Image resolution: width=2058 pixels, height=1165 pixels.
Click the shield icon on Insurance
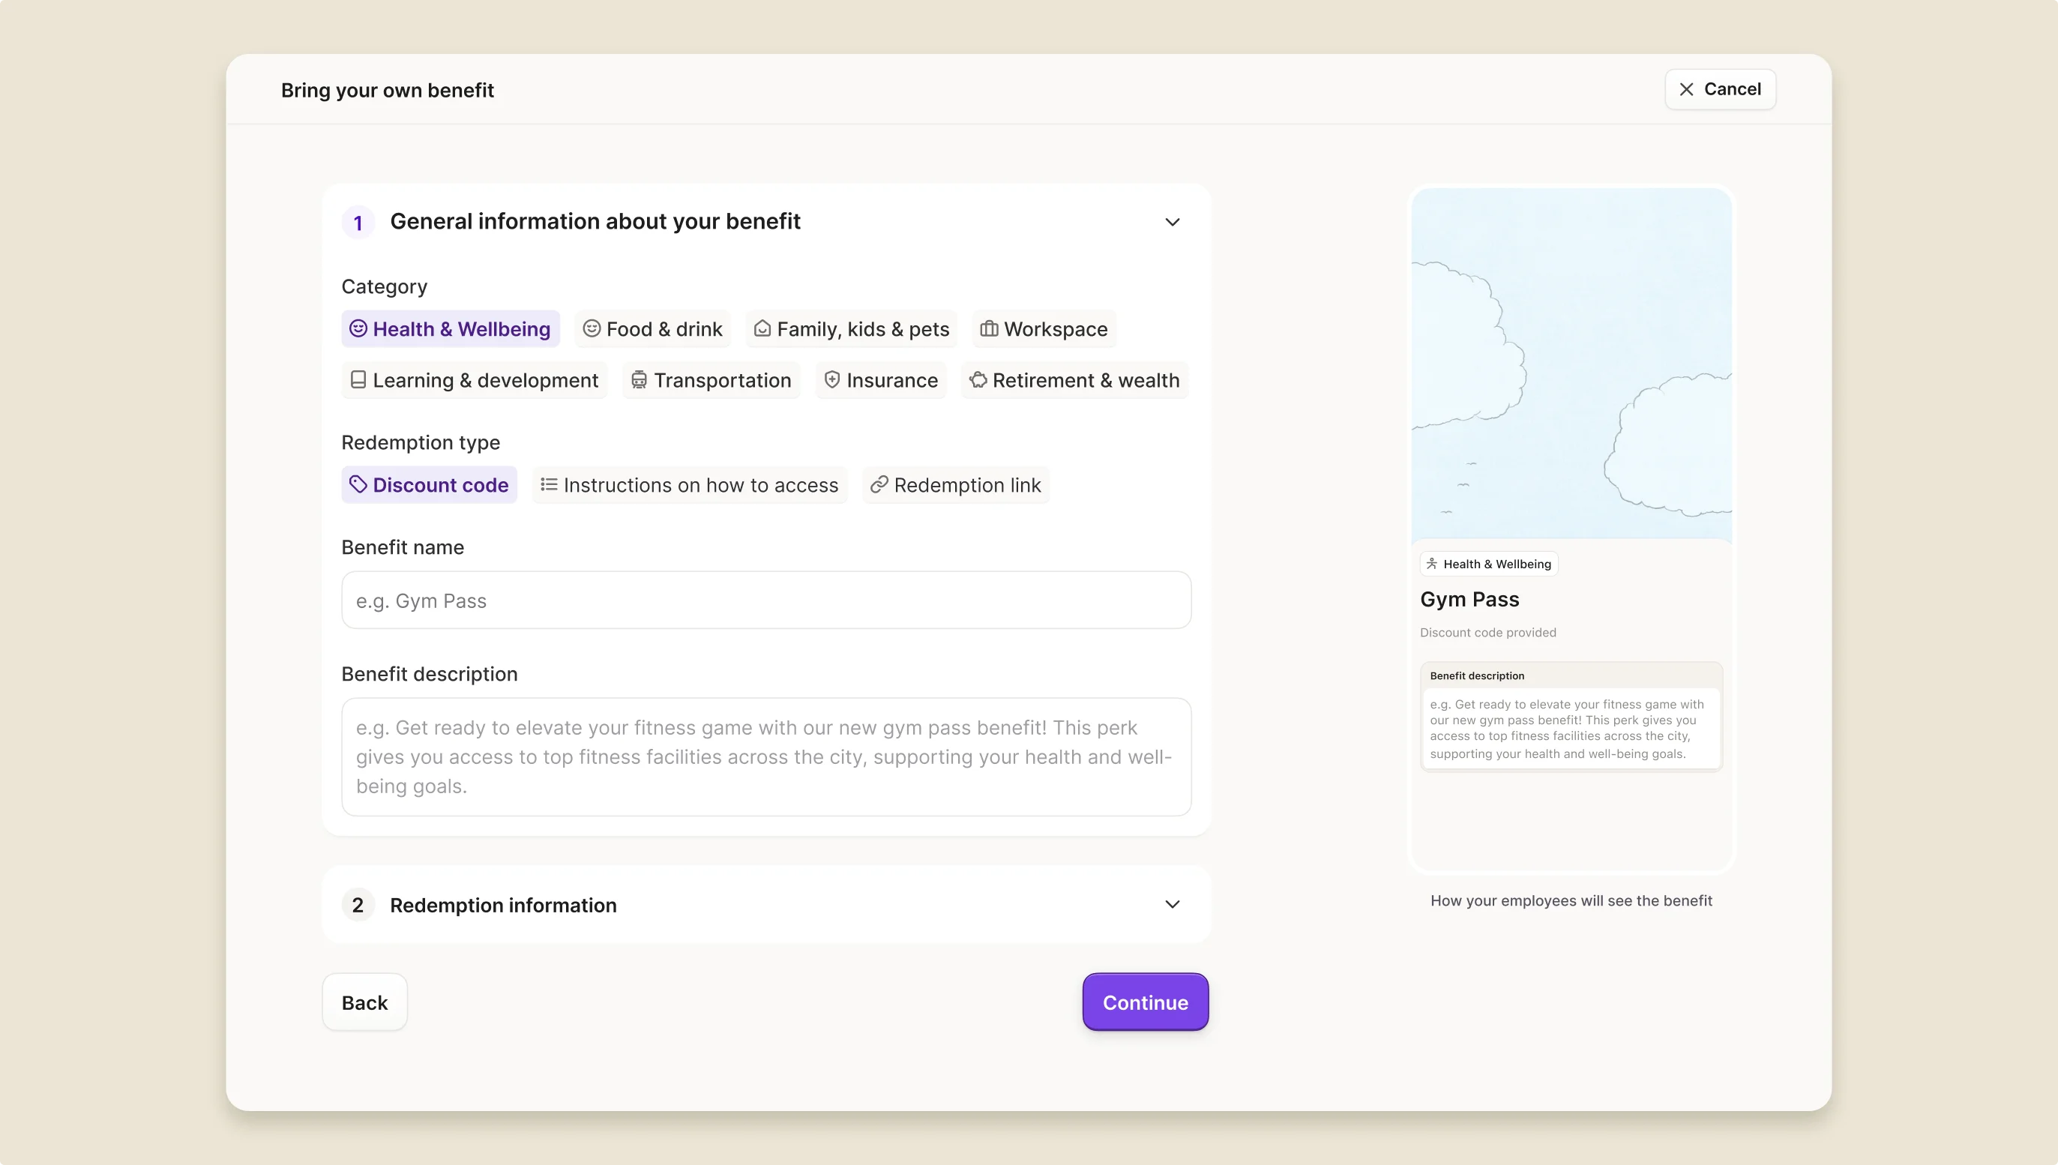832,380
